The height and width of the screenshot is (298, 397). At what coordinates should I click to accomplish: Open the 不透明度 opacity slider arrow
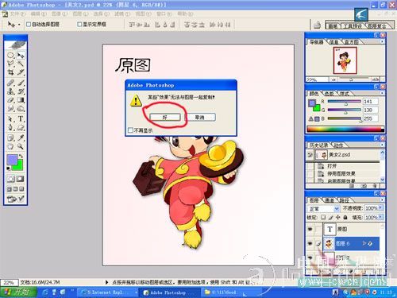click(380, 208)
